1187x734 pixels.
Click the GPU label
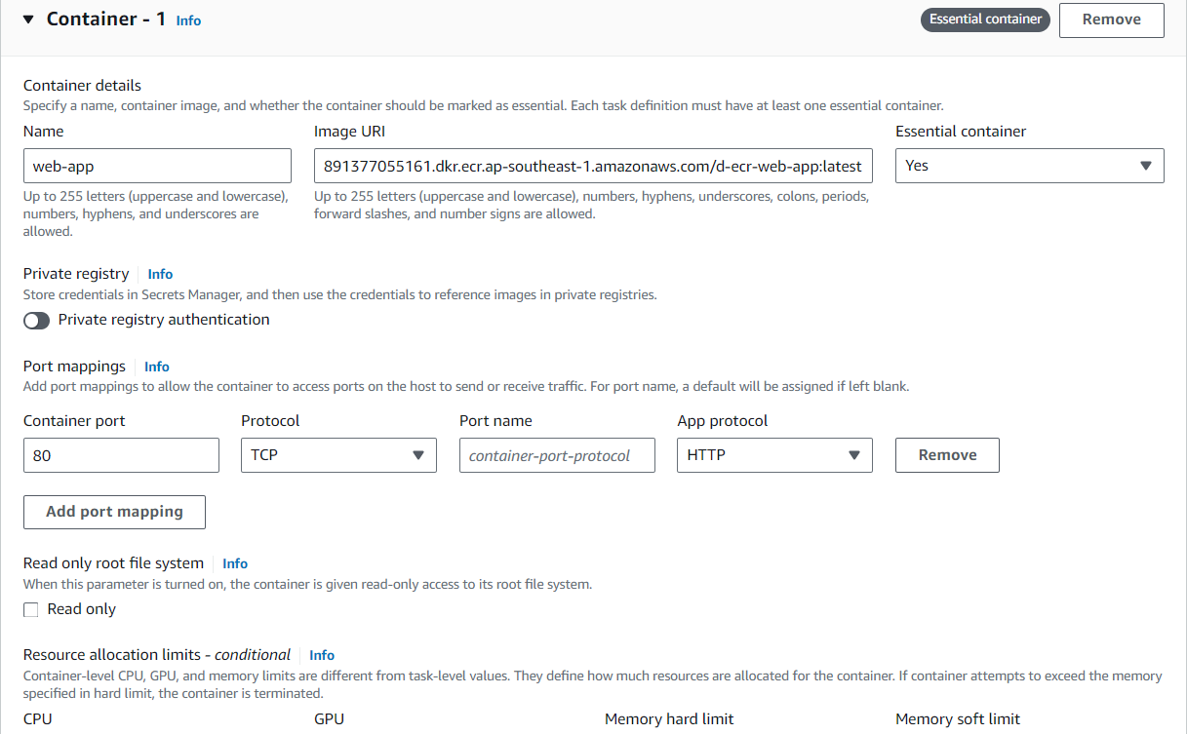[x=329, y=719]
